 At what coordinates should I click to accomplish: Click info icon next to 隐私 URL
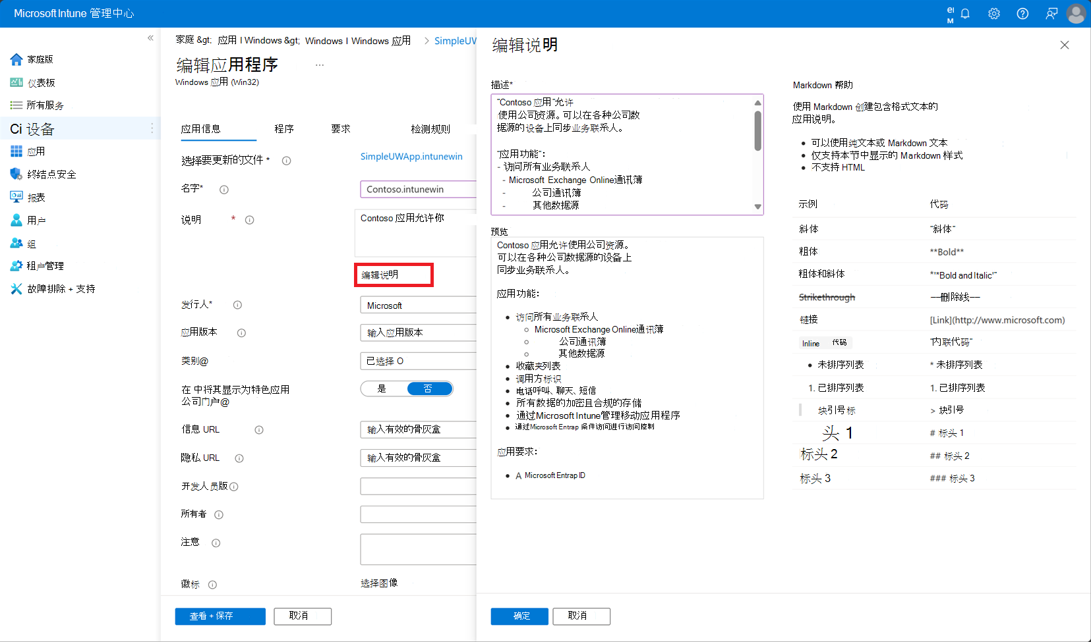[239, 458]
